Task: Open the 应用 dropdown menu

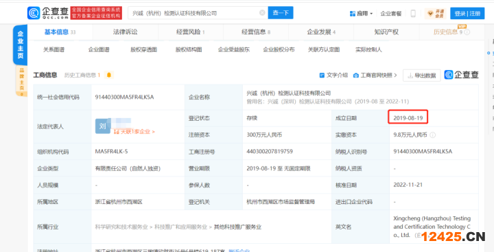Action: (x=362, y=14)
